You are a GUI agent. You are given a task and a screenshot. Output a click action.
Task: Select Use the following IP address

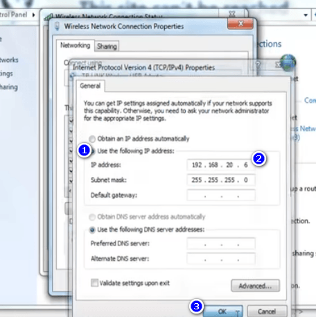[93, 151]
